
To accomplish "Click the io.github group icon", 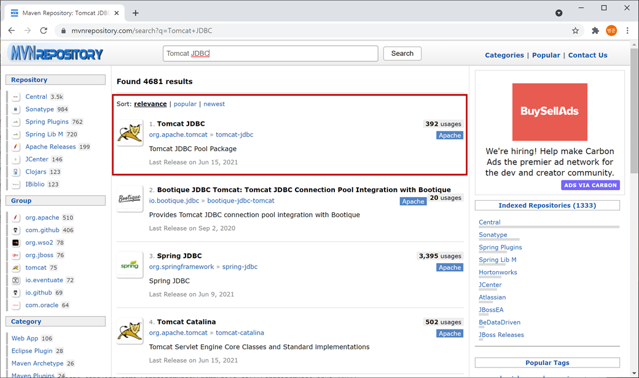I will (15, 293).
